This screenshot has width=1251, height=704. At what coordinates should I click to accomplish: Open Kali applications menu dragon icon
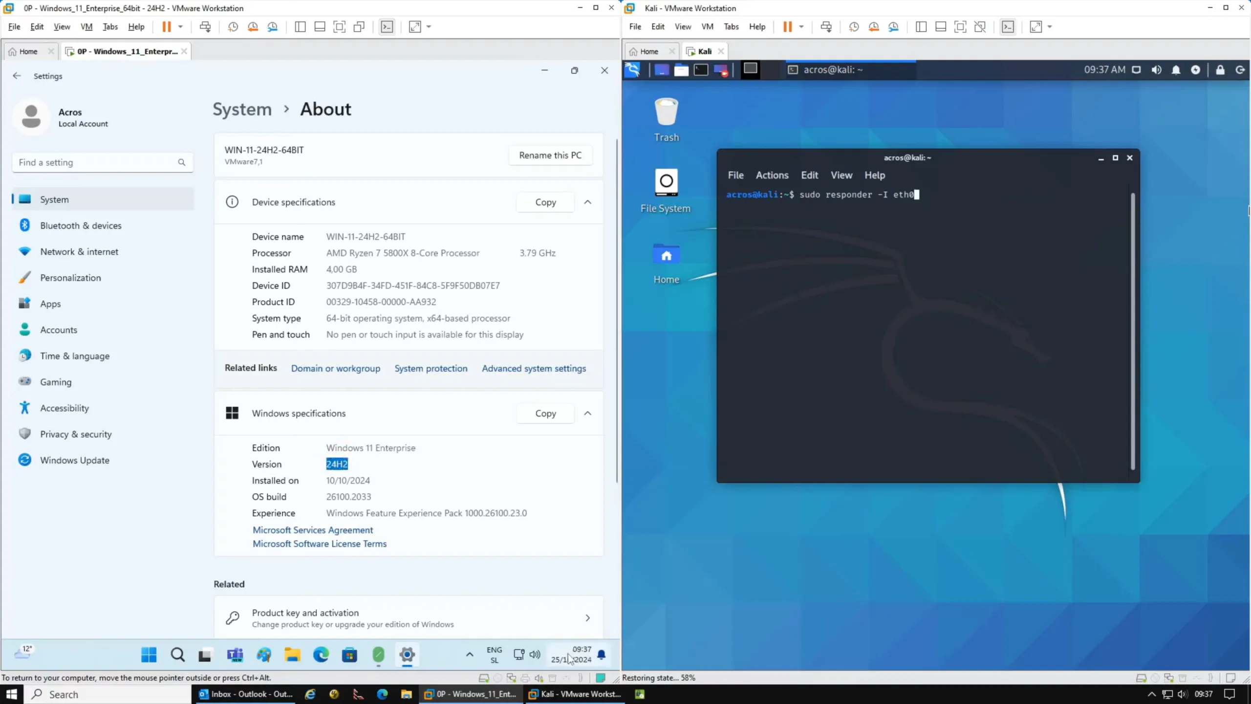coord(632,70)
